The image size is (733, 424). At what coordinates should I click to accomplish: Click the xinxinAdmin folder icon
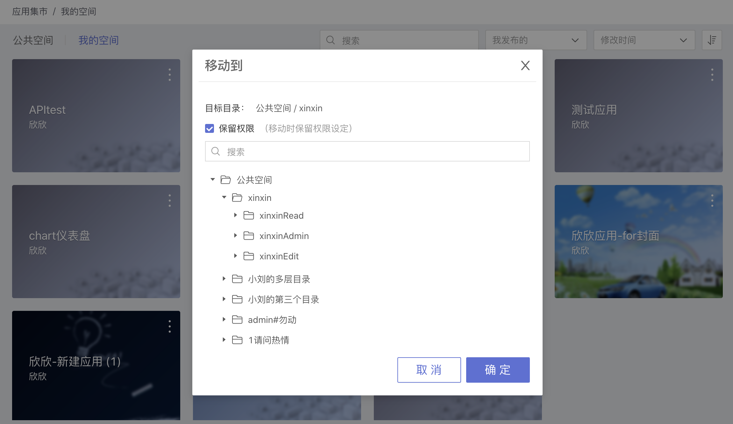point(248,236)
